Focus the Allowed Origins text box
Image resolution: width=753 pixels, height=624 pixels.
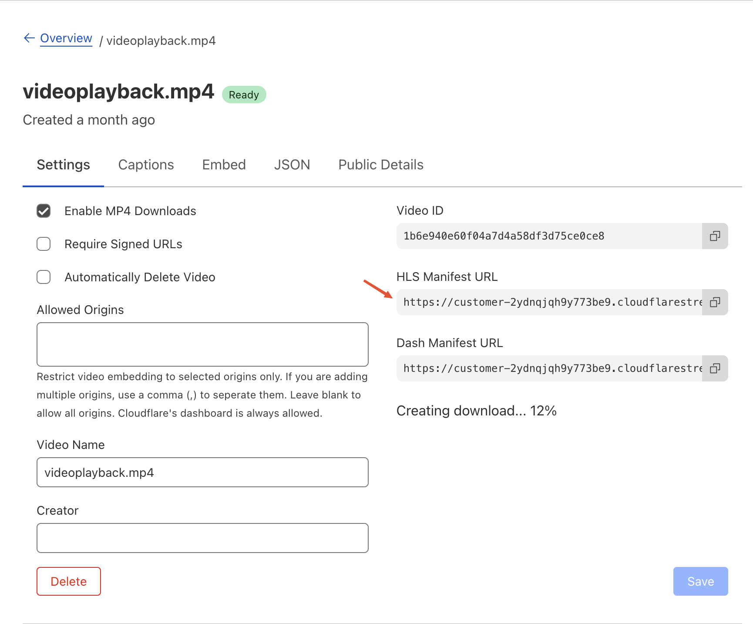click(x=202, y=344)
